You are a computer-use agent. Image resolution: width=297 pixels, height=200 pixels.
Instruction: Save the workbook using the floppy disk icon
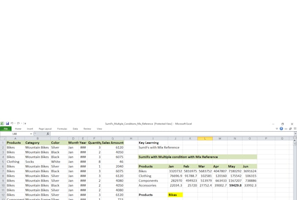click(7, 124)
